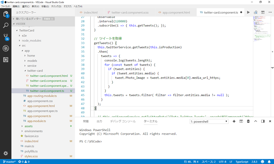Click the feedback smiley in status bar
The height and width of the screenshot is (164, 274).
pos(262,161)
